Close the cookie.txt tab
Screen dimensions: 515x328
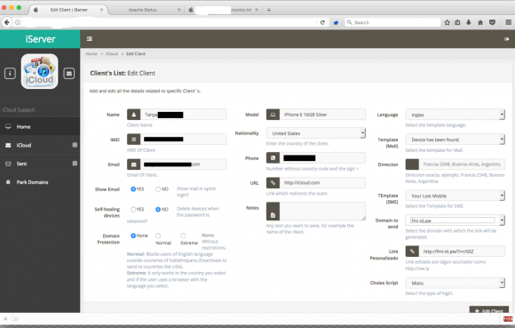(x=257, y=10)
